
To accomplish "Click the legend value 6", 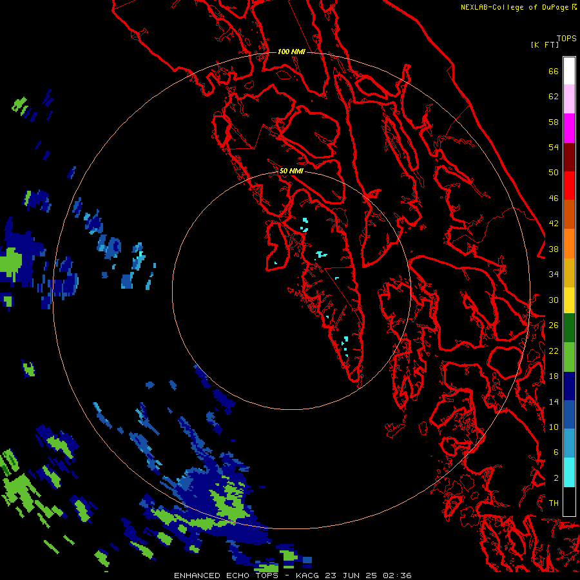I will pos(556,452).
